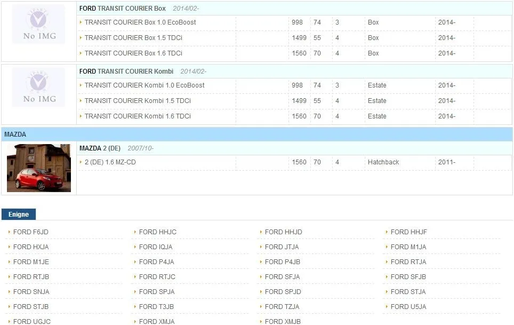Open TRANSIT COURIER Box 1.6 TDCi link

(x=133, y=53)
